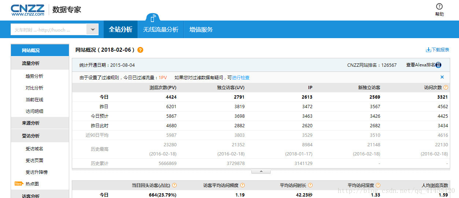
Task: Click the site selection field 火车时刻
Action: coord(48,30)
